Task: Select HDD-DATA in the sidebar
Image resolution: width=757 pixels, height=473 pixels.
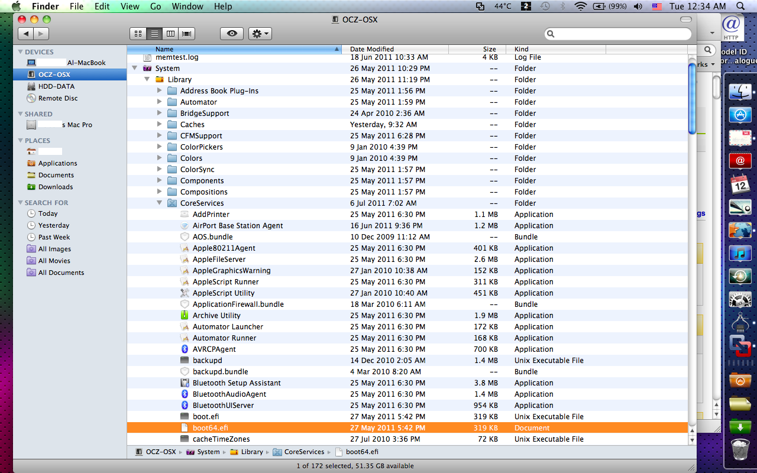Action: click(70, 86)
